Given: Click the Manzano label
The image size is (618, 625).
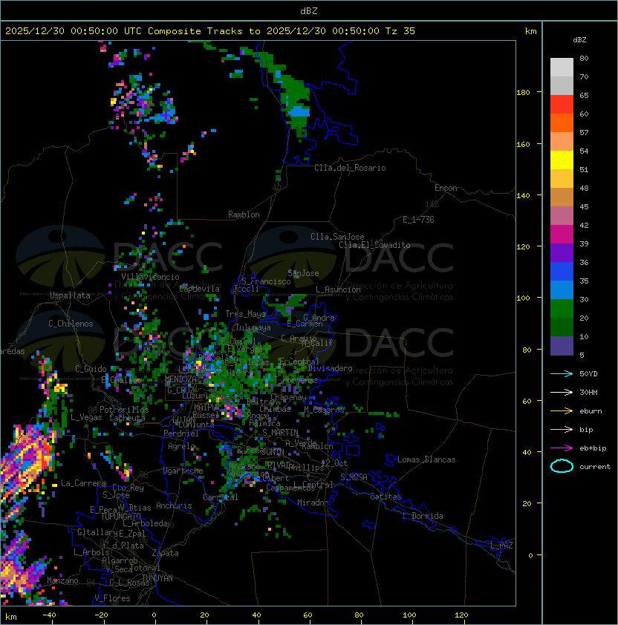Looking at the screenshot, I should click(x=62, y=580).
